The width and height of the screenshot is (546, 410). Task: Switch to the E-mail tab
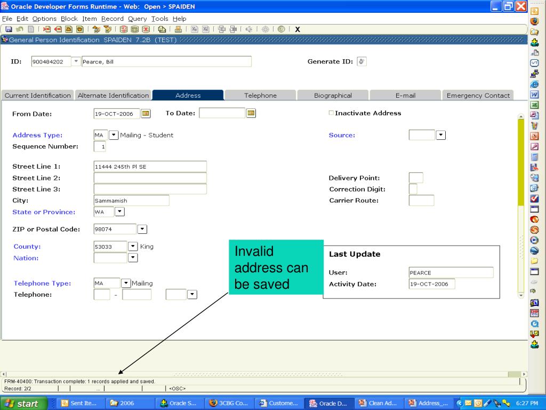click(405, 95)
